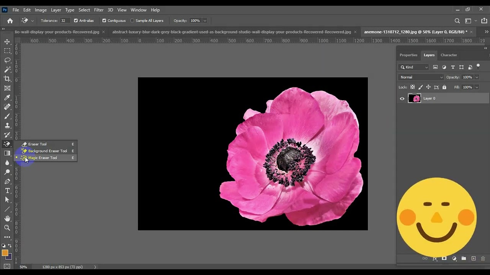Select the Crop tool
The image size is (490, 275).
(x=7, y=79)
